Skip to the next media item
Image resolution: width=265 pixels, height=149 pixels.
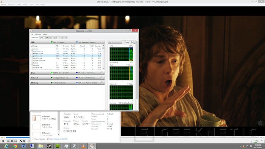(x=16, y=141)
